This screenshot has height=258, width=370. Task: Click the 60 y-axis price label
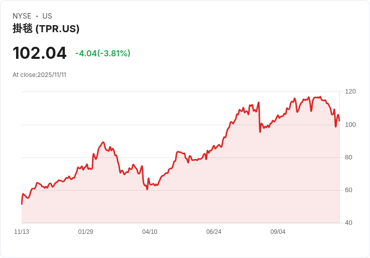[x=349, y=190]
